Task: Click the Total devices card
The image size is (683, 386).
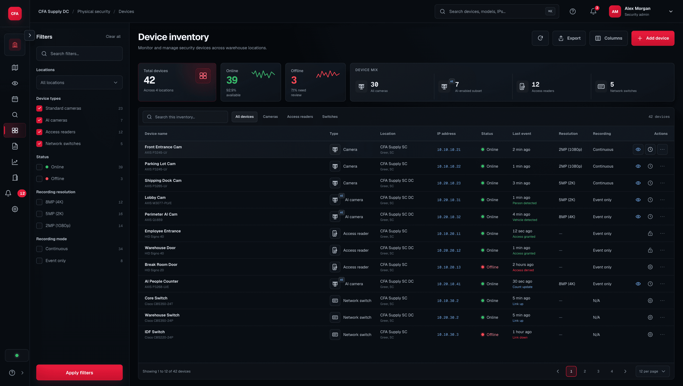Action: click(x=177, y=82)
